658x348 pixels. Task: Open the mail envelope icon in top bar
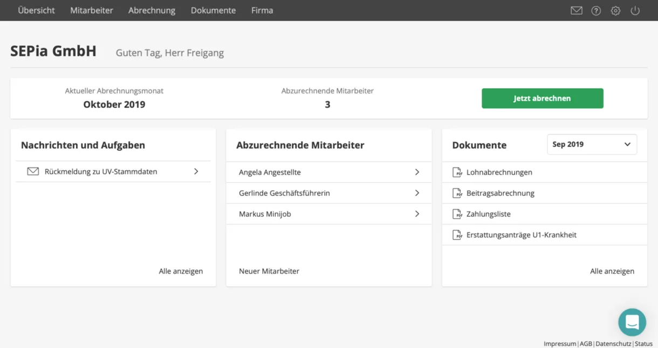577,10
